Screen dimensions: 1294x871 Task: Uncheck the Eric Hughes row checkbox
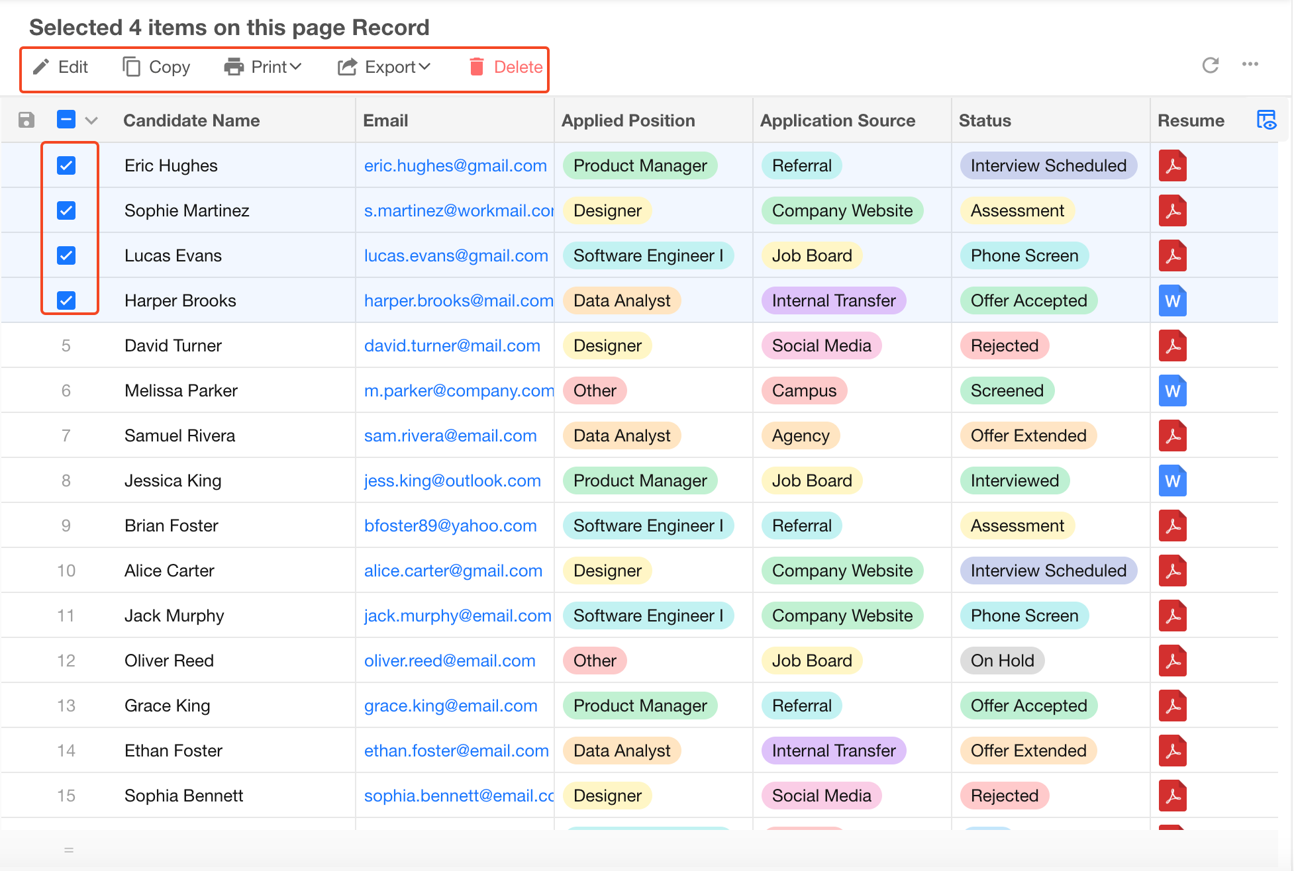tap(66, 165)
